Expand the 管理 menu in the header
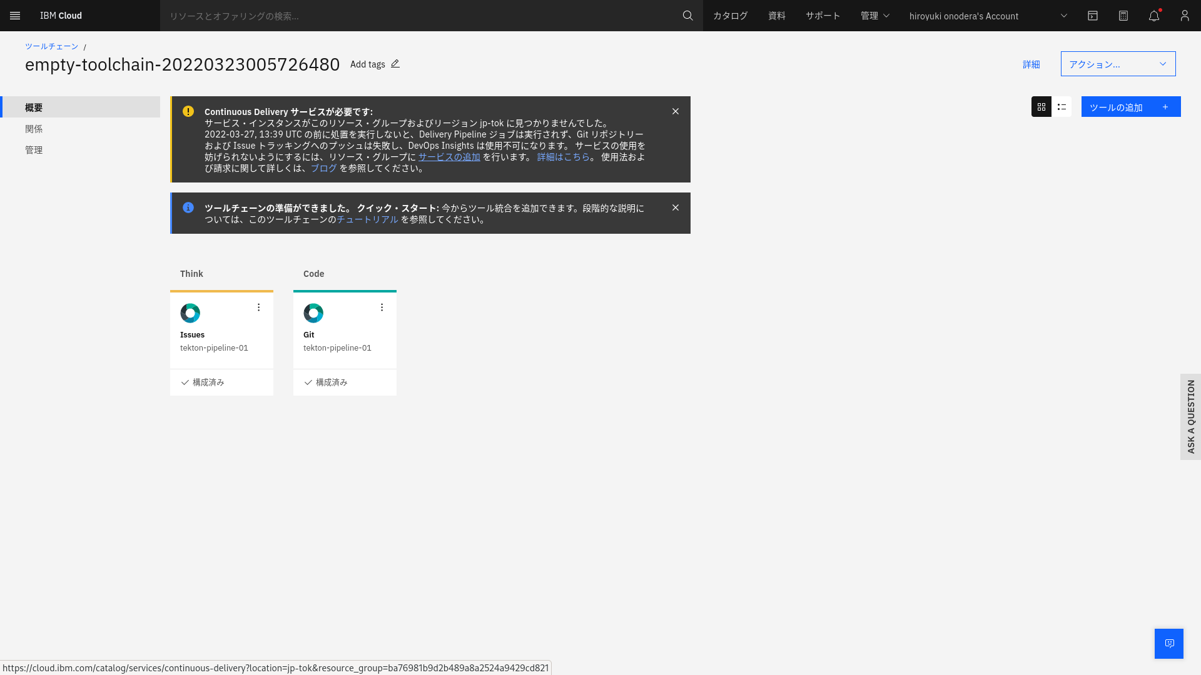This screenshot has height=675, width=1201. click(x=874, y=16)
